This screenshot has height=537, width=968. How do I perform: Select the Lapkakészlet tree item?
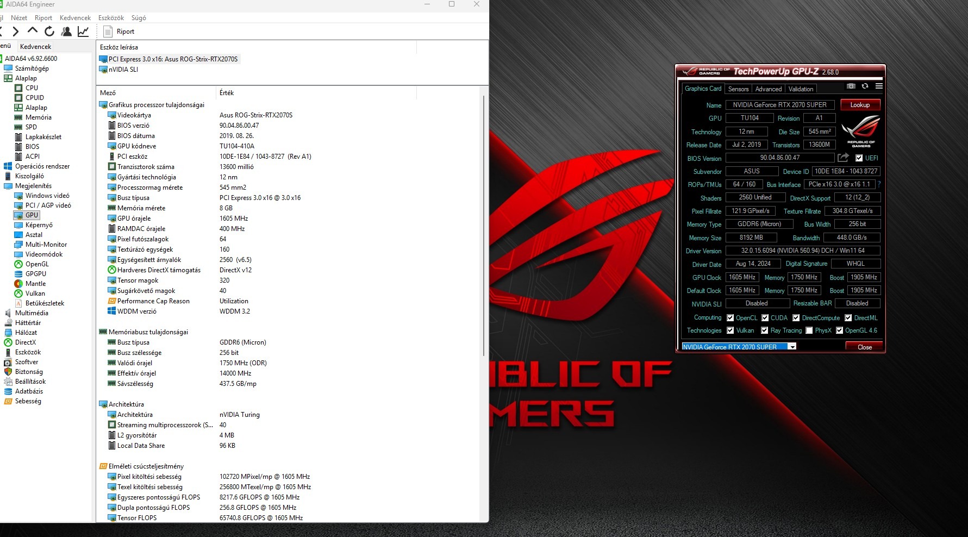click(x=43, y=137)
